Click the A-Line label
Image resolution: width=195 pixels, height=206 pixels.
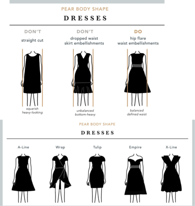[23, 147]
